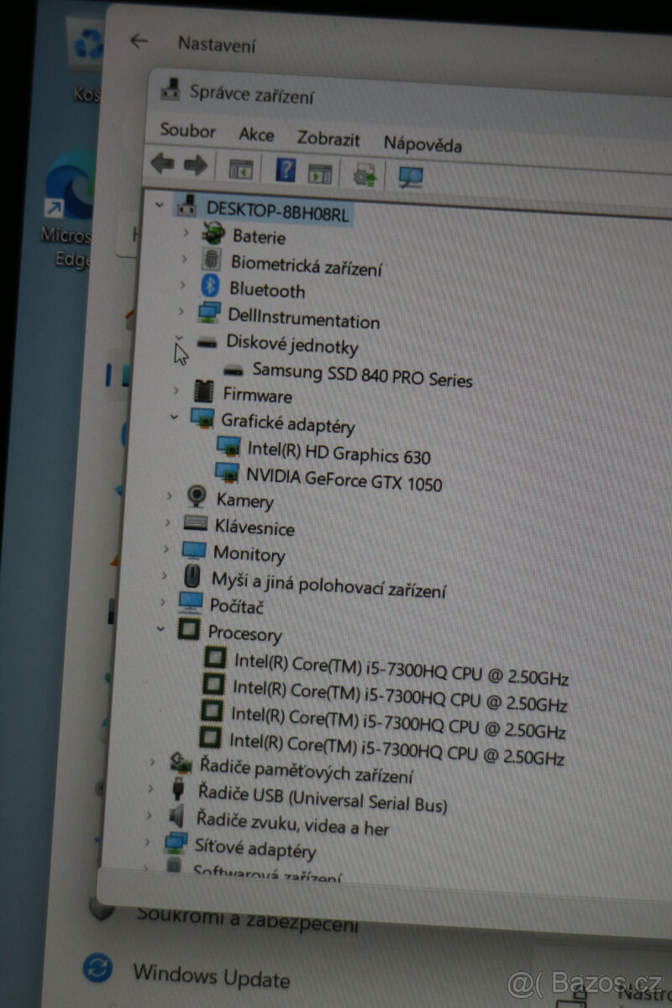
Task: Click the Bluetooth category icon
Action: [211, 286]
